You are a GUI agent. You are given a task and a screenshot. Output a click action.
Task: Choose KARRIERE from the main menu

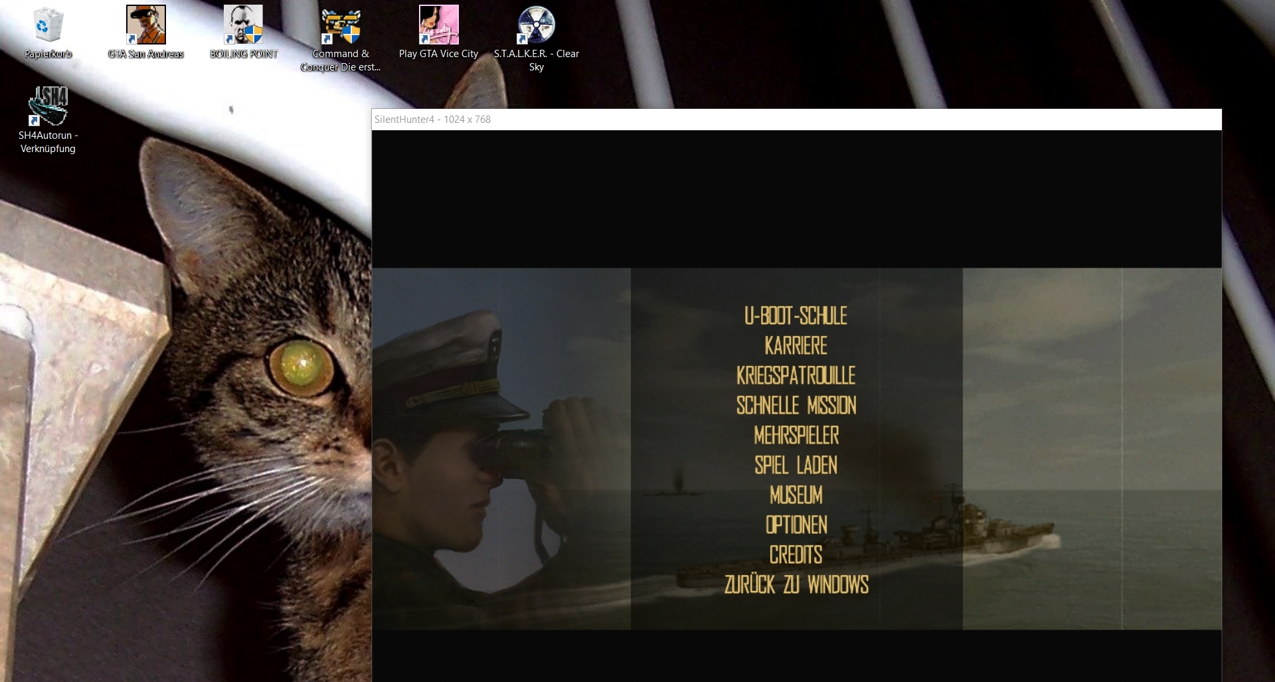pos(796,346)
